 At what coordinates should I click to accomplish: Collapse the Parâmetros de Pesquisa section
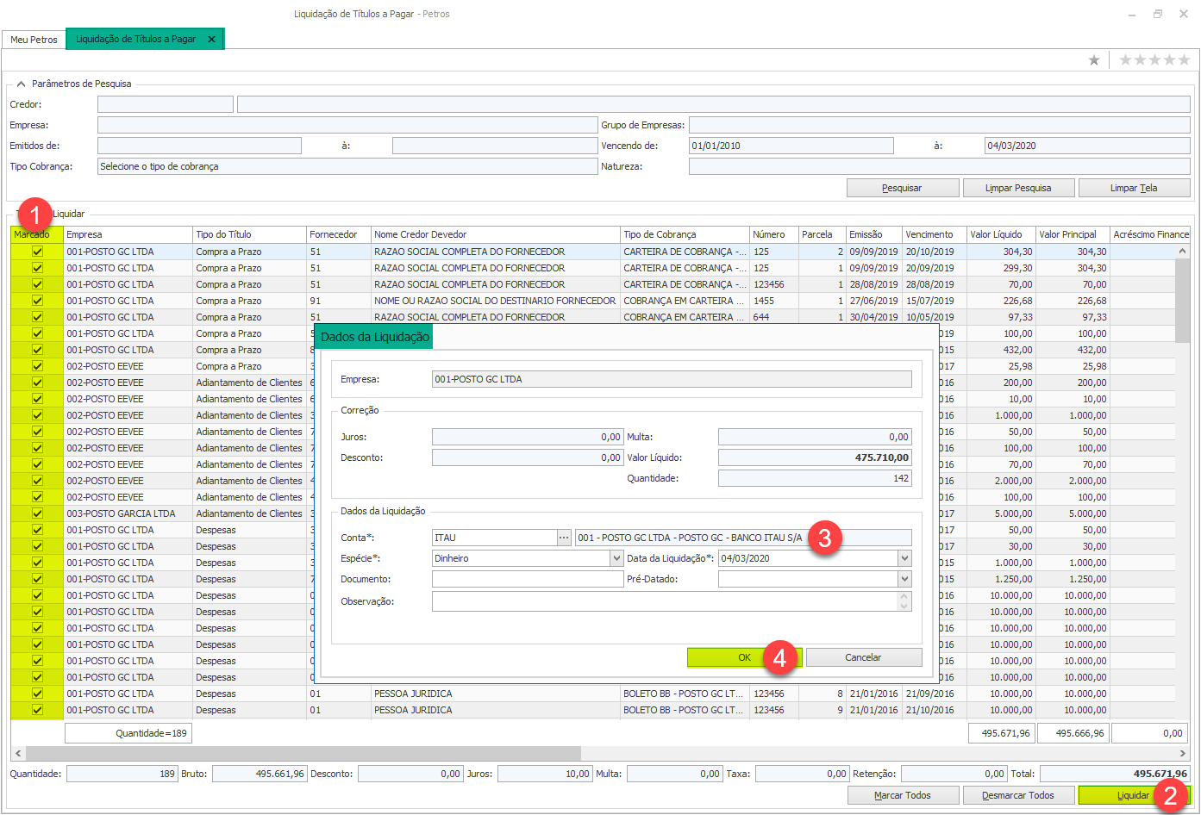21,84
